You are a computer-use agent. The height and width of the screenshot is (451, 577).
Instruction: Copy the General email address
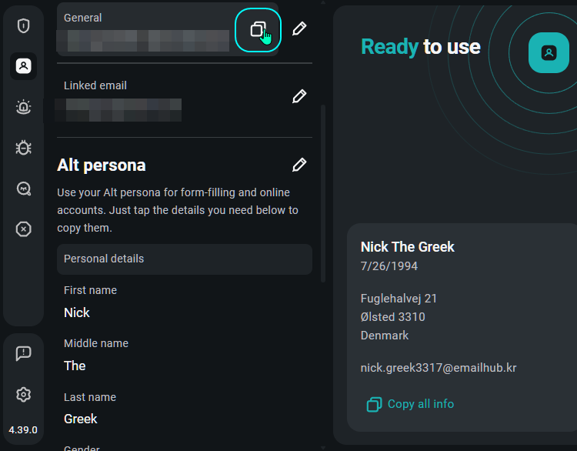tap(258, 30)
